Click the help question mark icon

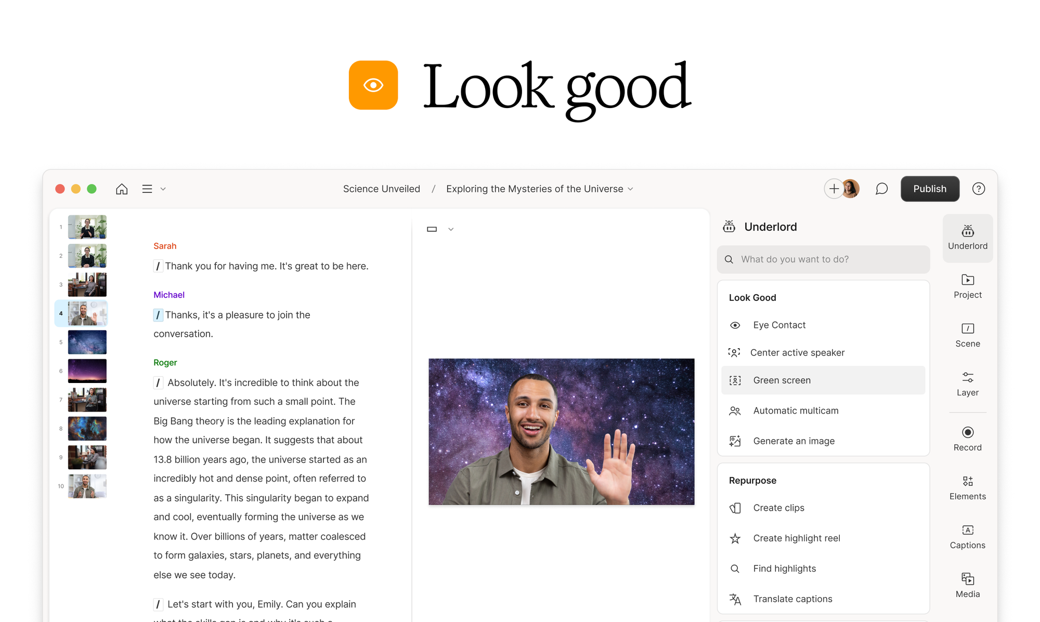[x=978, y=189]
